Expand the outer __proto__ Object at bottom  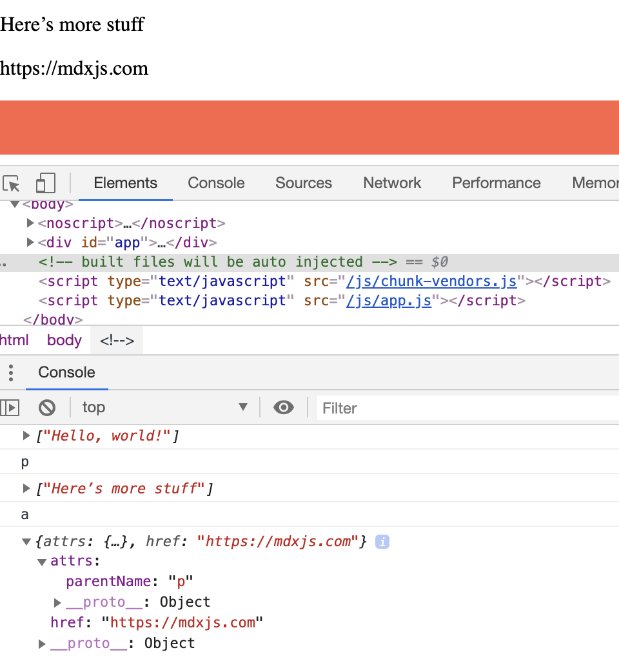coord(42,643)
